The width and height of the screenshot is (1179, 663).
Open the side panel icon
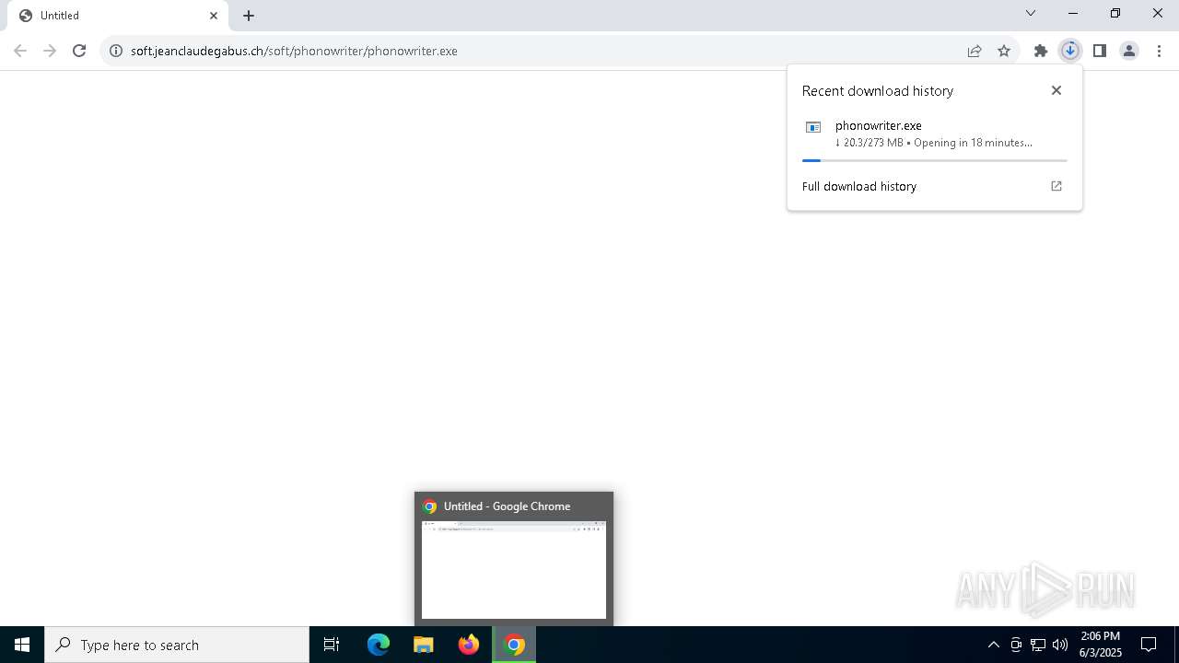click(1100, 51)
